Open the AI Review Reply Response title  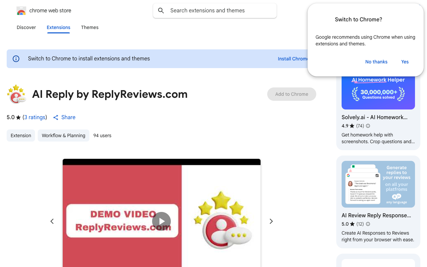pos(376,216)
